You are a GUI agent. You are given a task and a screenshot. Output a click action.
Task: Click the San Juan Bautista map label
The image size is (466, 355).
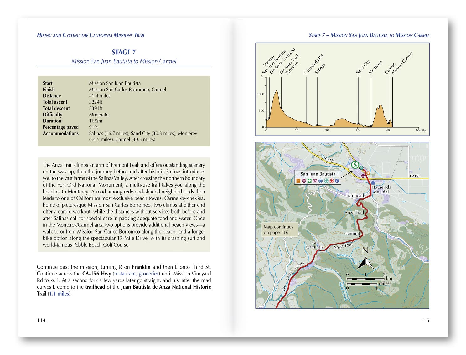coord(318,174)
